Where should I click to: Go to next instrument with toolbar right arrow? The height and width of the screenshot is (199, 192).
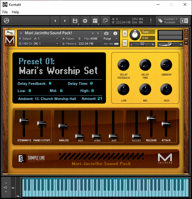point(65,21)
